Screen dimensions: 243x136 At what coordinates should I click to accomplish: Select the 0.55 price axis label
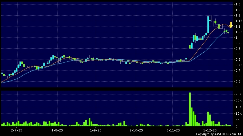(238, 87)
